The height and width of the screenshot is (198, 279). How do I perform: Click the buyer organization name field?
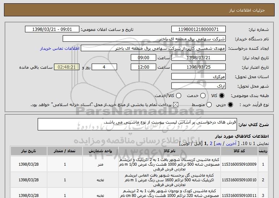point(144,39)
